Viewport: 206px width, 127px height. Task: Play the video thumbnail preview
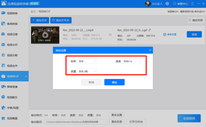[x=45, y=35]
